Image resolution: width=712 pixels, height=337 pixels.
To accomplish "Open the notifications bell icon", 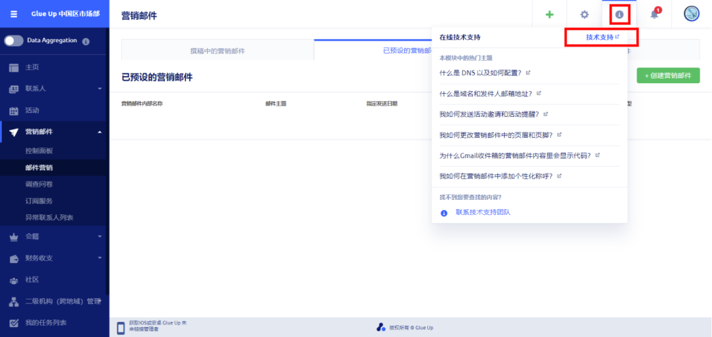I will click(x=655, y=14).
